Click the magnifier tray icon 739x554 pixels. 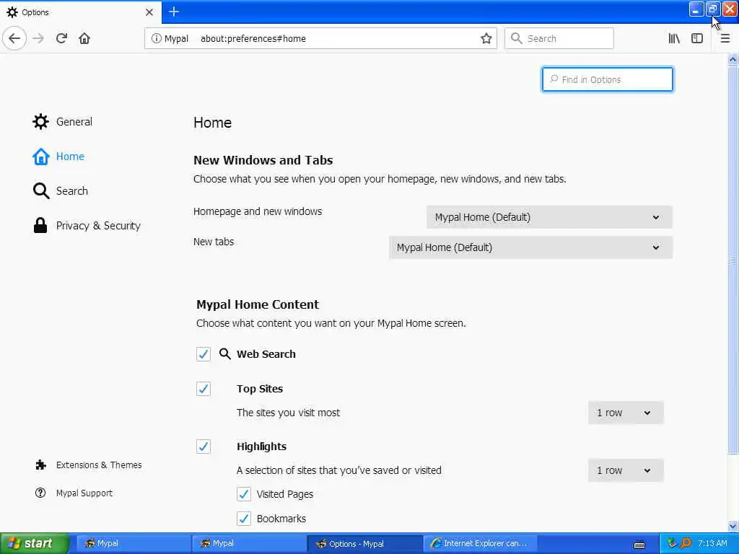tap(686, 543)
